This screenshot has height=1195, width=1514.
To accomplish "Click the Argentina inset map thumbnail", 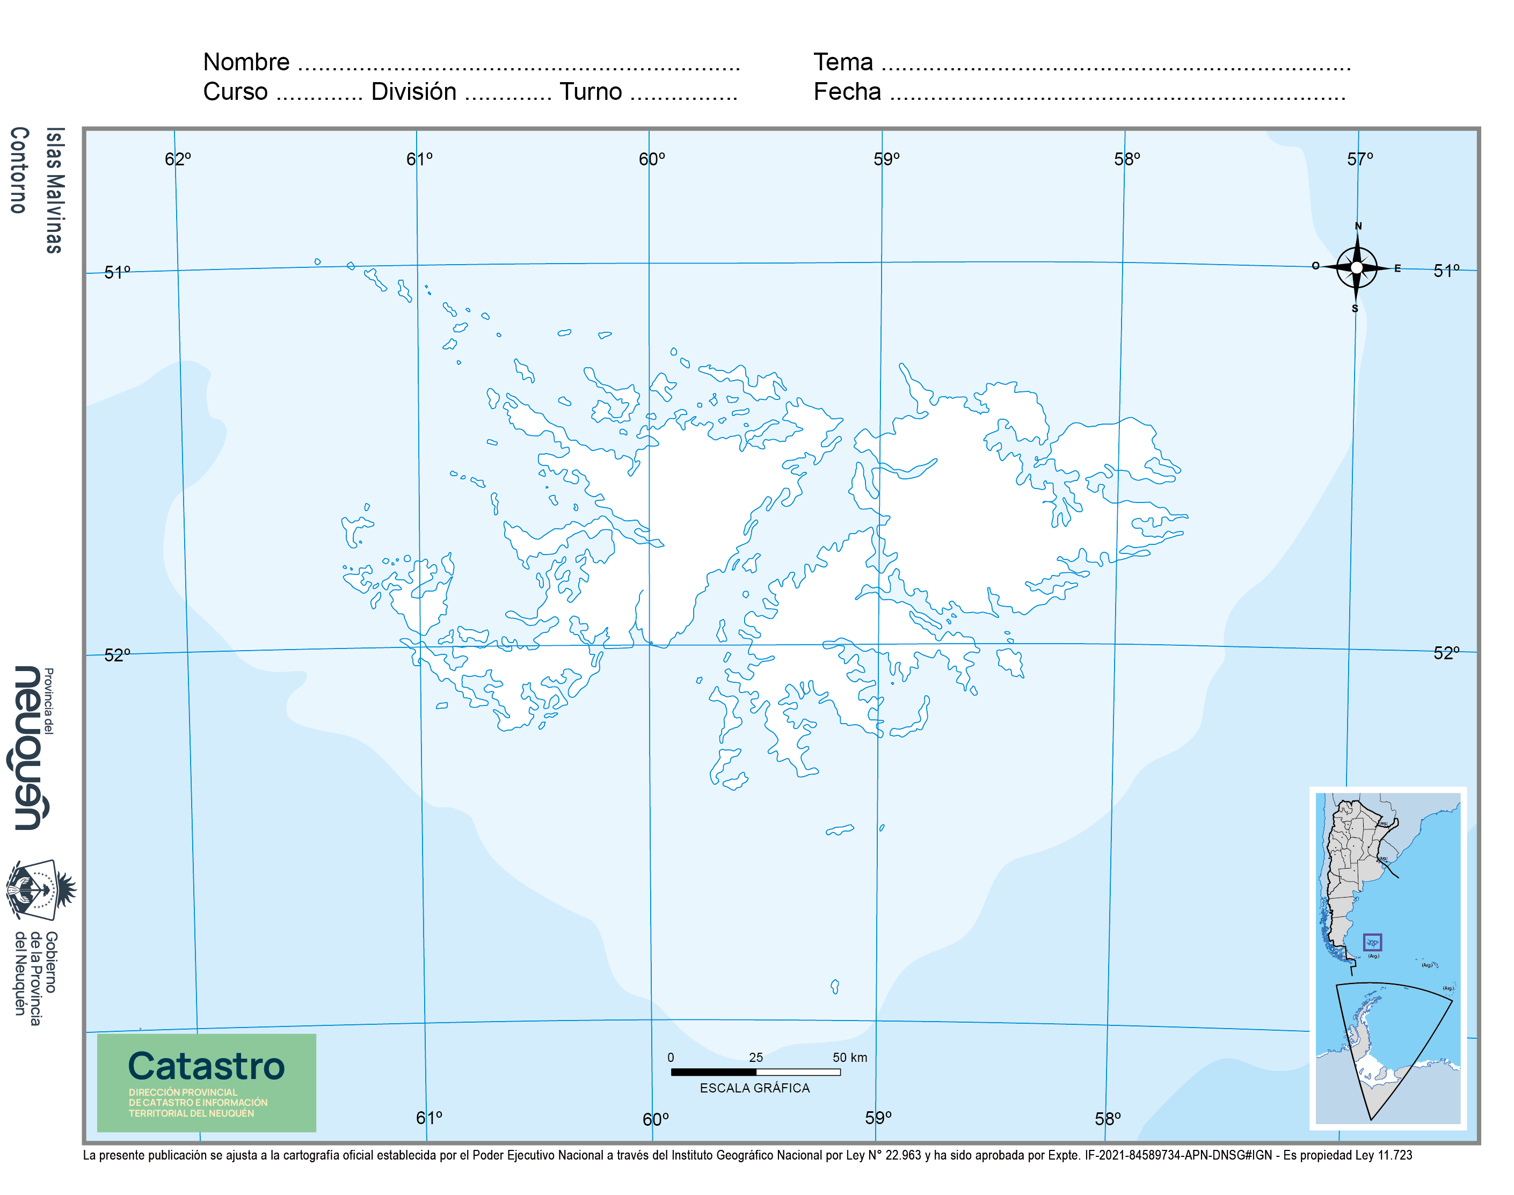I will coord(1388,958).
